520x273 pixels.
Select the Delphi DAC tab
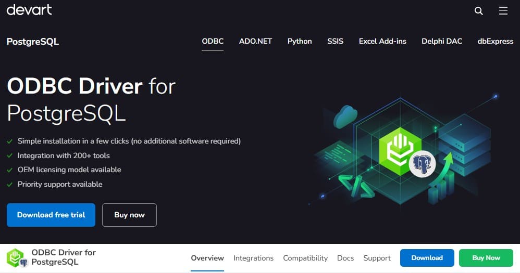(442, 42)
